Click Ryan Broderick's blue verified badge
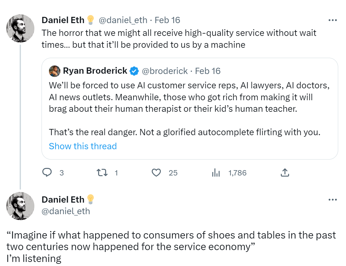 click(x=134, y=71)
